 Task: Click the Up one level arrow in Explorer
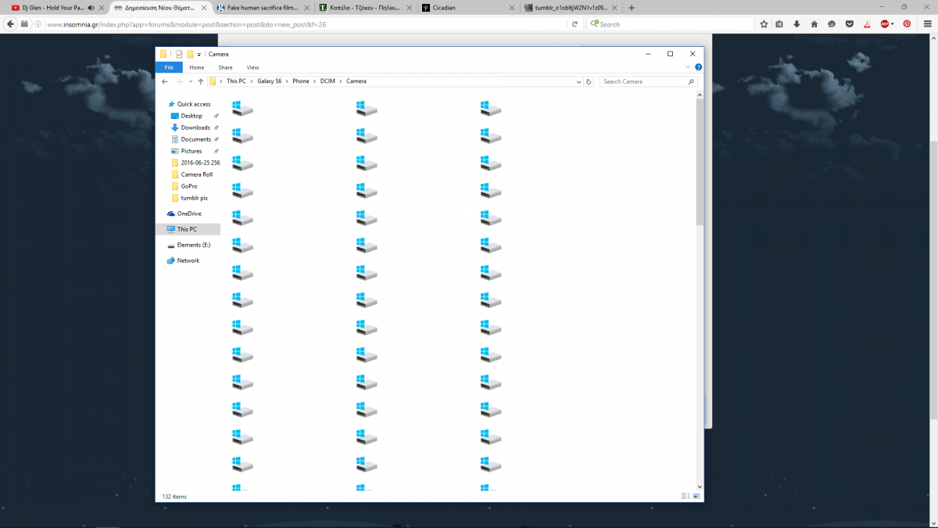coord(201,81)
